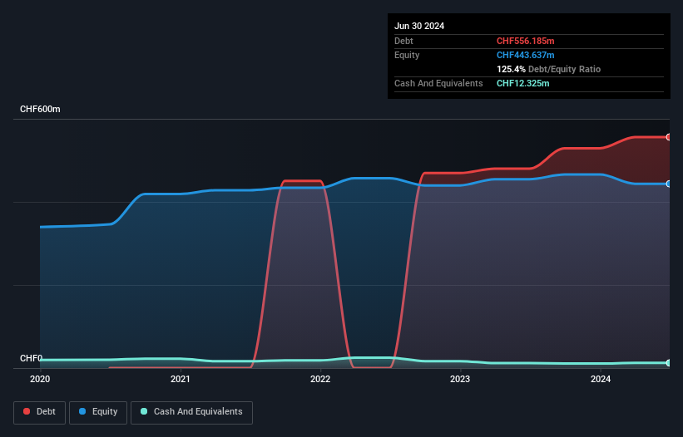The image size is (683, 437).
Task: Click the teal Cash endpoint marker
Action: click(669, 363)
